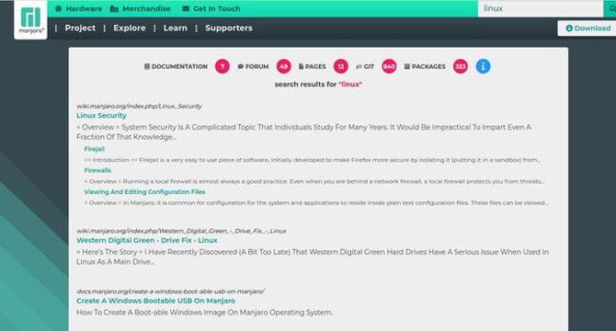Viewport: 616px width, 331px height.
Task: Open the Firewalls sub-result
Action: [x=97, y=170]
